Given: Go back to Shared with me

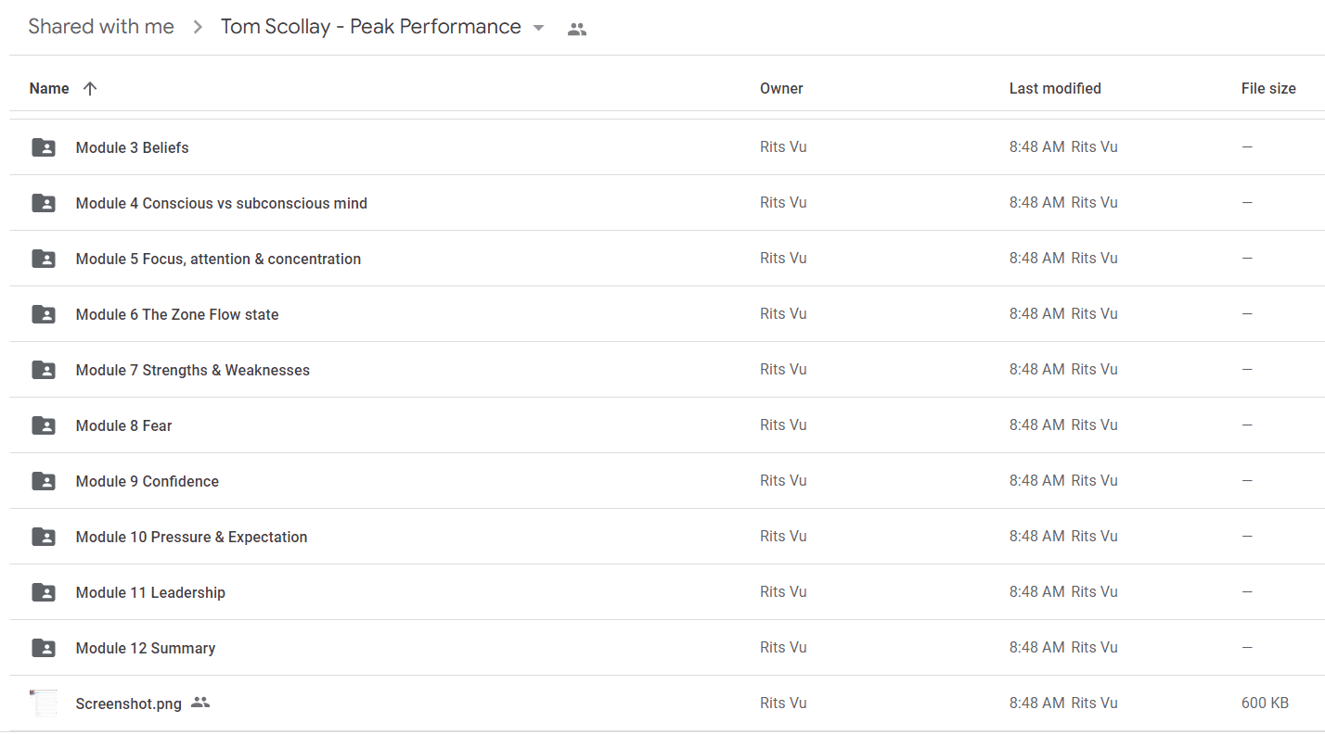Looking at the screenshot, I should click(101, 27).
